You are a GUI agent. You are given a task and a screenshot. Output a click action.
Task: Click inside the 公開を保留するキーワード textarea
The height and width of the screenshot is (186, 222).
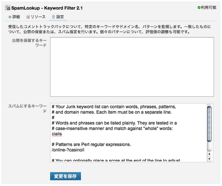pyautogui.click(x=132, y=67)
